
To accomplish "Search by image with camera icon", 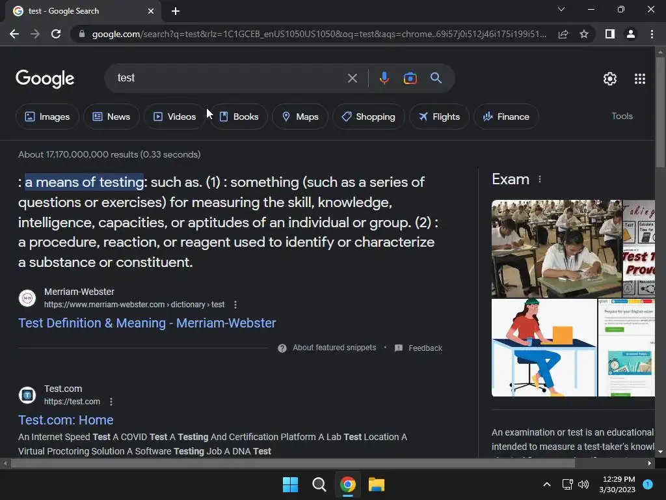I will coord(410,78).
